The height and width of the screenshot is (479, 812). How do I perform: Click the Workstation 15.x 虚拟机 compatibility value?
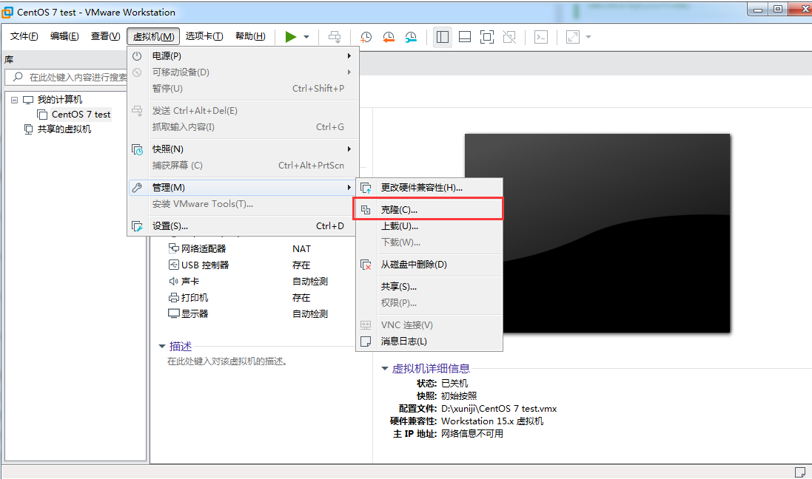492,421
